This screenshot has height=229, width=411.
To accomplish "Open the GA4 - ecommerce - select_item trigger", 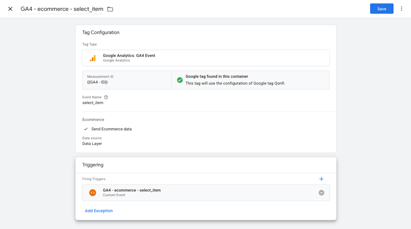I will (x=206, y=192).
